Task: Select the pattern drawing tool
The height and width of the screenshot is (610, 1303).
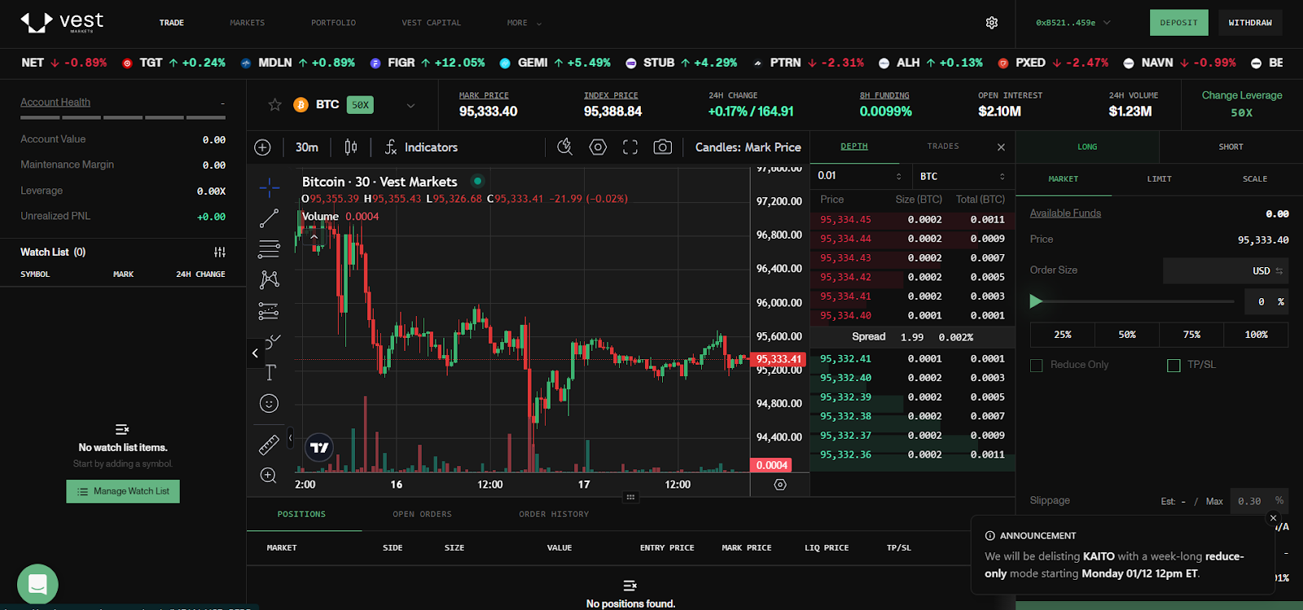Action: [270, 279]
